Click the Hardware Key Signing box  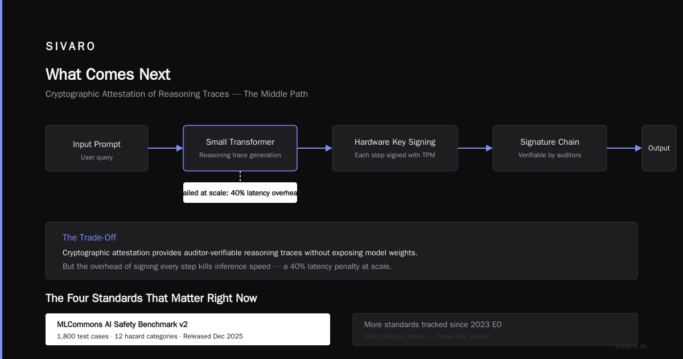(x=395, y=148)
